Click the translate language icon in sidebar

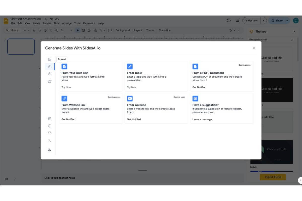click(x=50, y=150)
